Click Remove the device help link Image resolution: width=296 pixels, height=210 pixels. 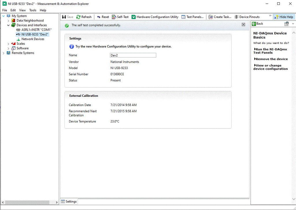271,59
